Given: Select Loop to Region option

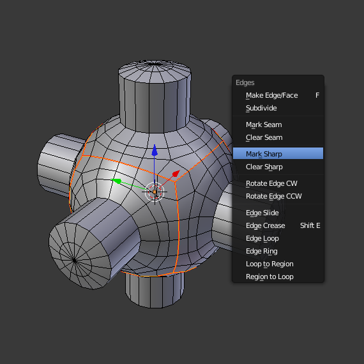Looking at the screenshot, I should [278, 264].
